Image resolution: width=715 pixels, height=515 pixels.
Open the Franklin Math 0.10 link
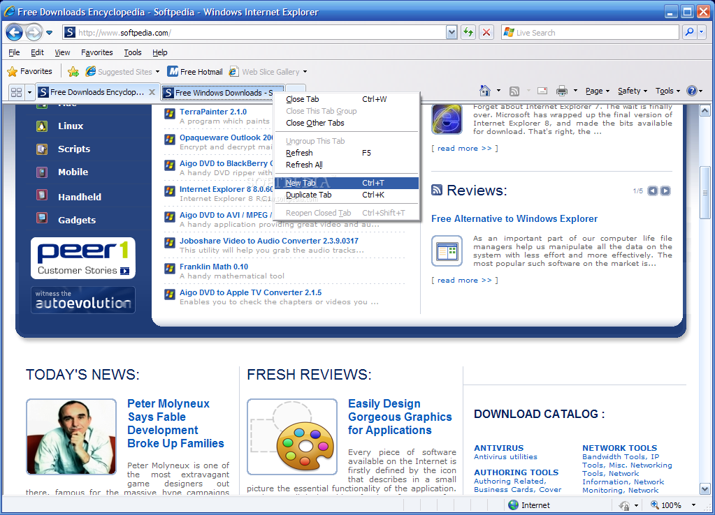[214, 267]
